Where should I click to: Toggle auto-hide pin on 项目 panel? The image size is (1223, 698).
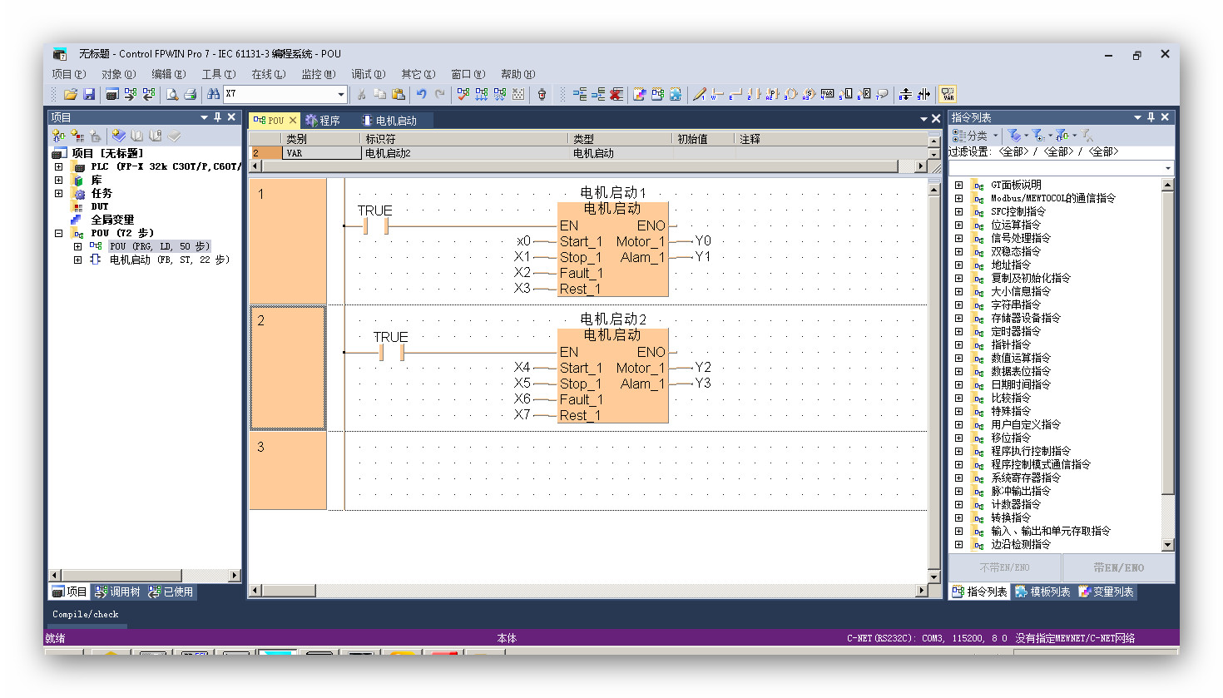pos(218,117)
